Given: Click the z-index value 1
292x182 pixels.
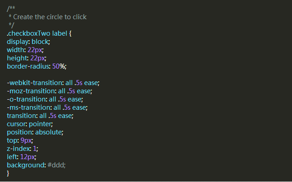Looking at the screenshot, I should (35, 149).
